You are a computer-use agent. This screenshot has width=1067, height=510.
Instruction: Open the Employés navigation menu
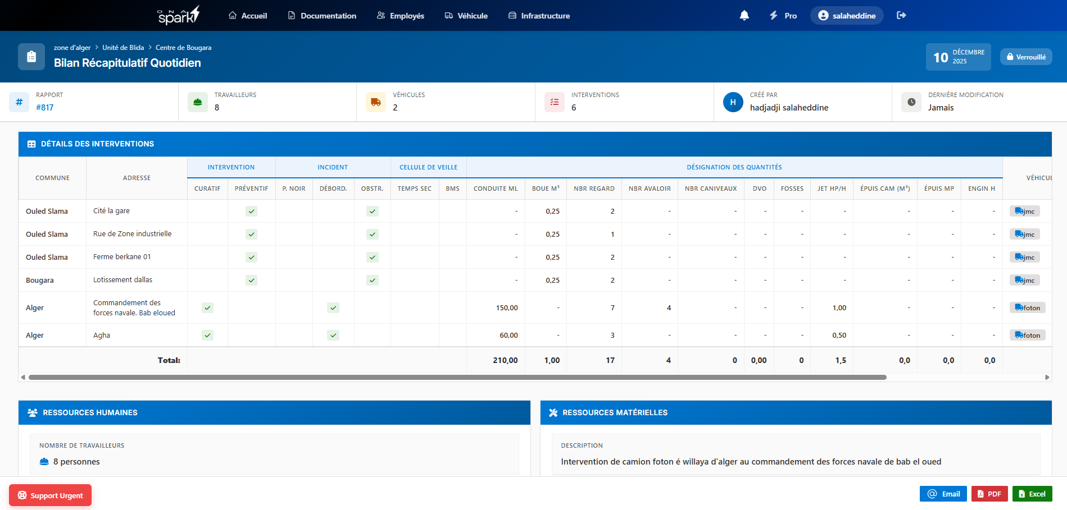400,16
